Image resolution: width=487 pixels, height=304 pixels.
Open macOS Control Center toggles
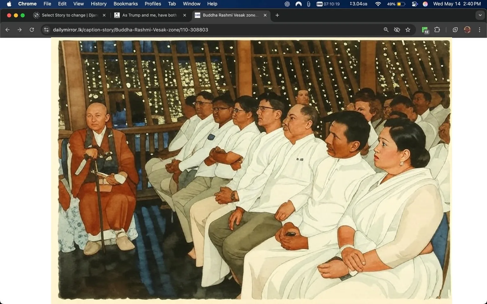[414, 4]
